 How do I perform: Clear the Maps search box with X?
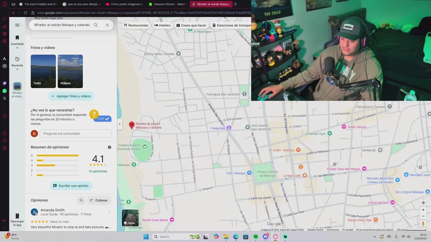pos(107,25)
